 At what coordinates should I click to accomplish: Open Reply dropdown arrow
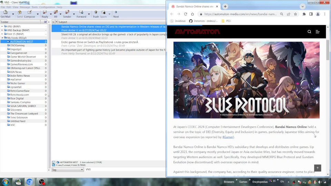(51, 14)
